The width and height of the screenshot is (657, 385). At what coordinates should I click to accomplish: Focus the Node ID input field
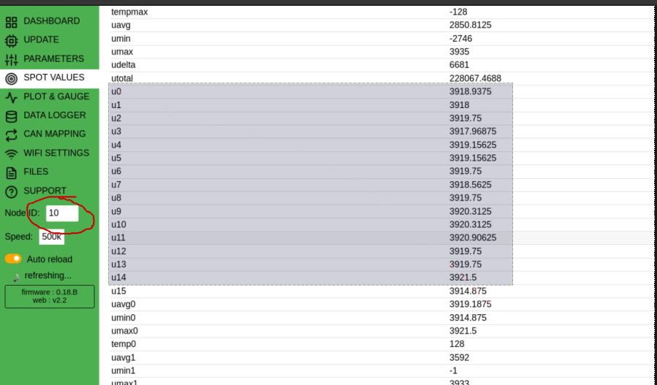click(x=61, y=213)
